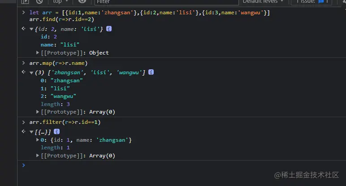Viewport: 346px width, 186px height.
Task: Click the let arr declaration line
Action: [x=150, y=13]
